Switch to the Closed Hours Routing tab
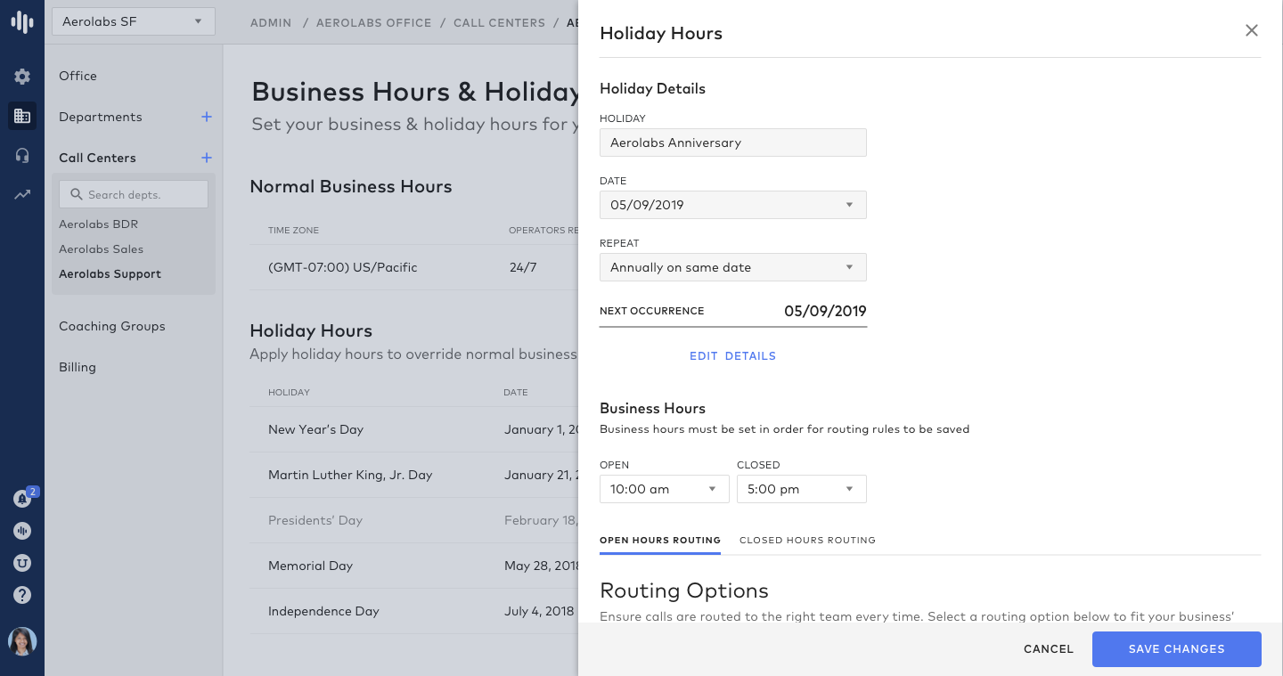This screenshot has height=676, width=1283. point(807,540)
